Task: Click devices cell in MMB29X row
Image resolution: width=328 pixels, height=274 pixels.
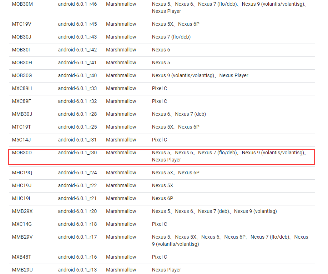Action: click(214, 211)
